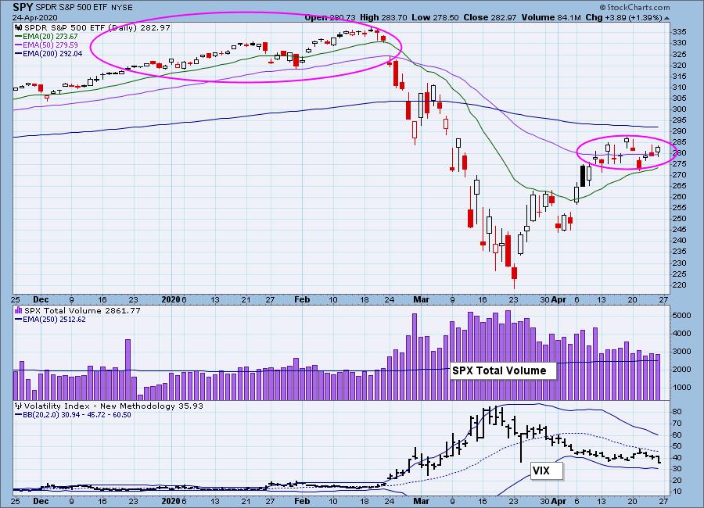Click the 'High 283.70' header value

pos(383,17)
